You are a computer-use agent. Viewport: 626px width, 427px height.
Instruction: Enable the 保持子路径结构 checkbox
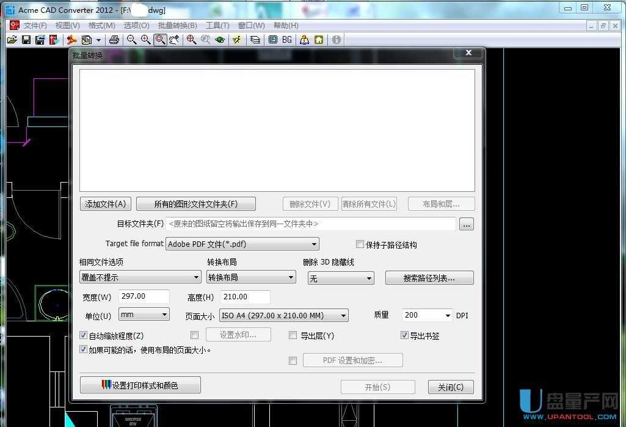[360, 244]
